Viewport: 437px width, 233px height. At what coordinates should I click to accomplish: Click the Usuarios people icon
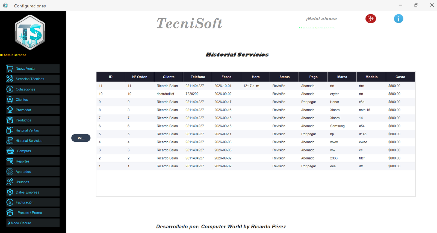pos(10,182)
